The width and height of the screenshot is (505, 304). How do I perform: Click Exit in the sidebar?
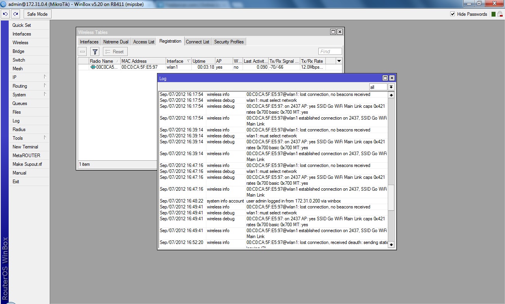click(x=30, y=182)
